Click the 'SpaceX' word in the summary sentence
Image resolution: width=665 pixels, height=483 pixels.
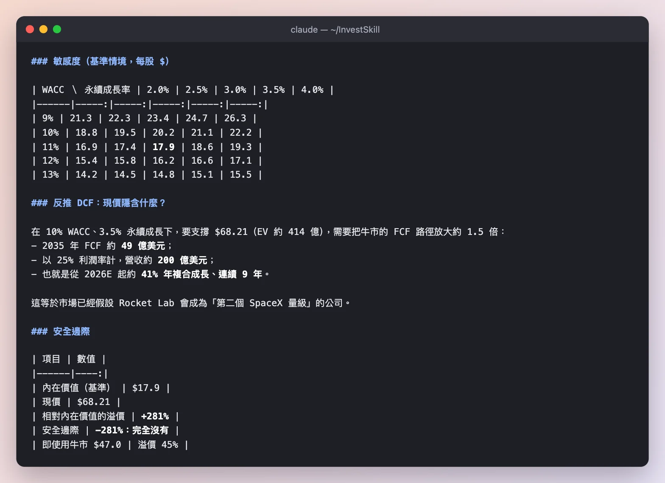[266, 303]
